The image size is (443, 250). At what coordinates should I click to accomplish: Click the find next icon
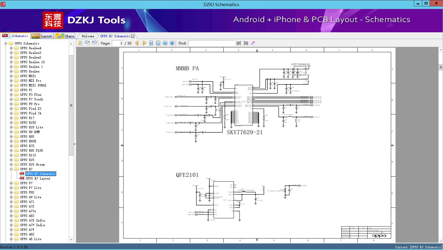(x=246, y=43)
